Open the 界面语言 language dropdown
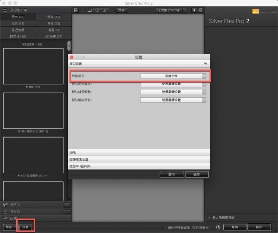 coord(173,76)
